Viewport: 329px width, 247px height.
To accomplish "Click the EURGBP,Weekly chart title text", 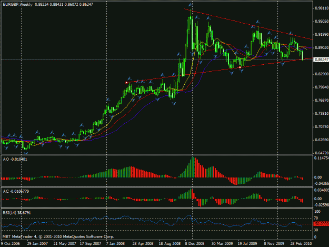I will click(17, 4).
